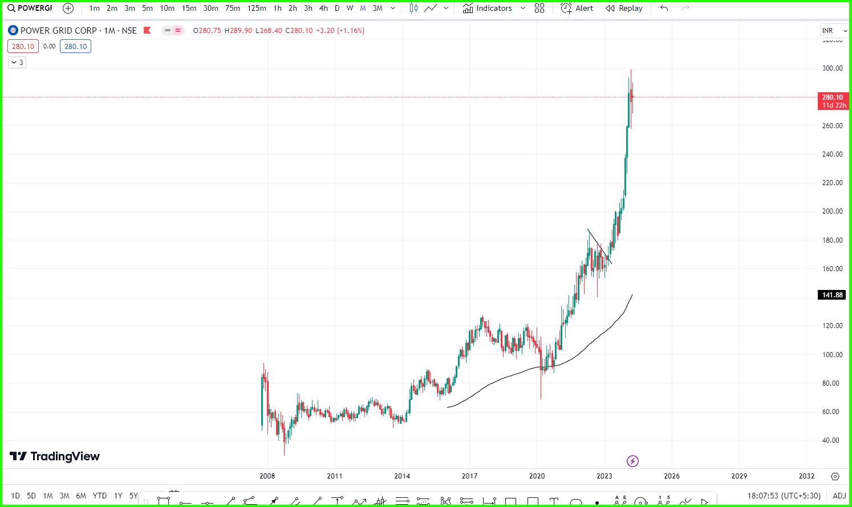Screen dimensions: 852x507
Task: Click the red flag marker beside NSE
Action: pyautogui.click(x=147, y=30)
